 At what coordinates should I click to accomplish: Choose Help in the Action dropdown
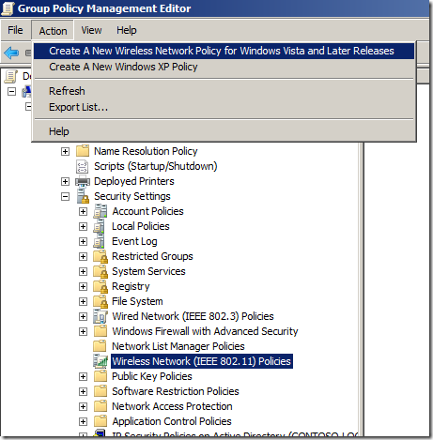pos(224,131)
